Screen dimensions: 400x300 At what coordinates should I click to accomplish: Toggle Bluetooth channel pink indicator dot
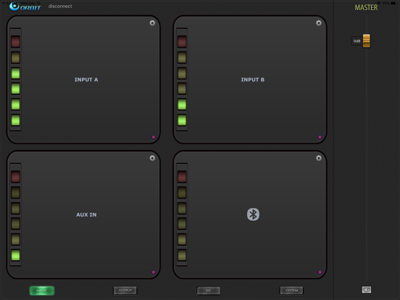click(x=320, y=272)
